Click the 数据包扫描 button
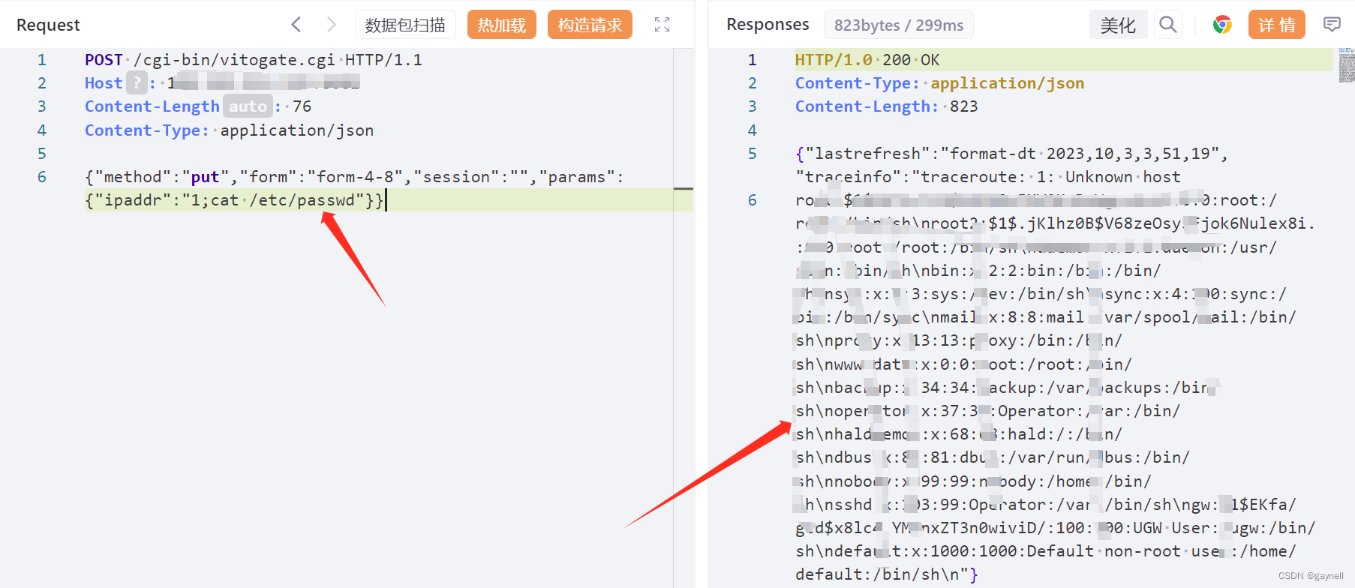1355x588 pixels. [x=405, y=25]
